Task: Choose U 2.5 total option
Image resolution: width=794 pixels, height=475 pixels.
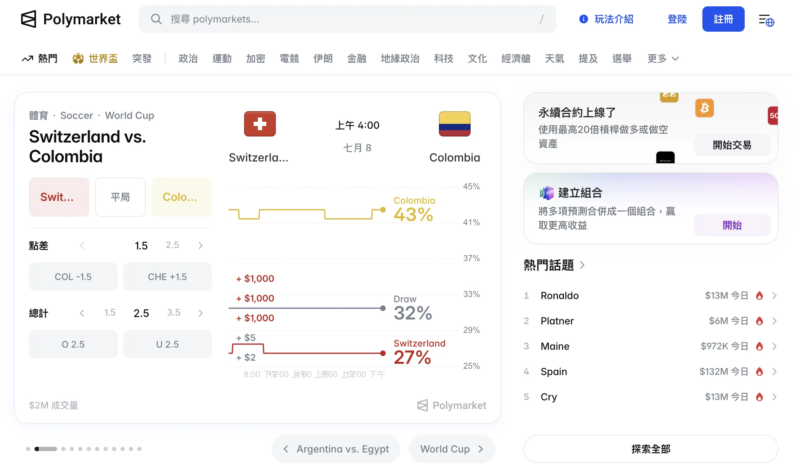Action: click(167, 344)
